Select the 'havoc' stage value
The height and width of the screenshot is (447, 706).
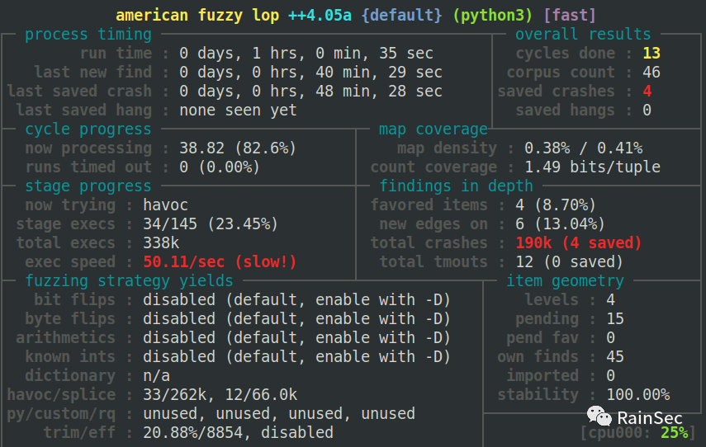[165, 205]
